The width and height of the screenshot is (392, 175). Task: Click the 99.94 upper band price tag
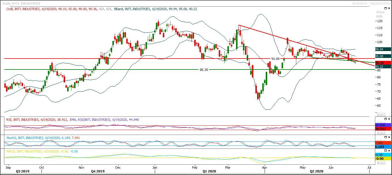coord(383,49)
